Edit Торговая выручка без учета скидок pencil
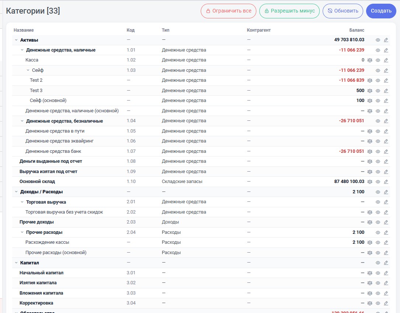The image size is (400, 313). coord(386,212)
